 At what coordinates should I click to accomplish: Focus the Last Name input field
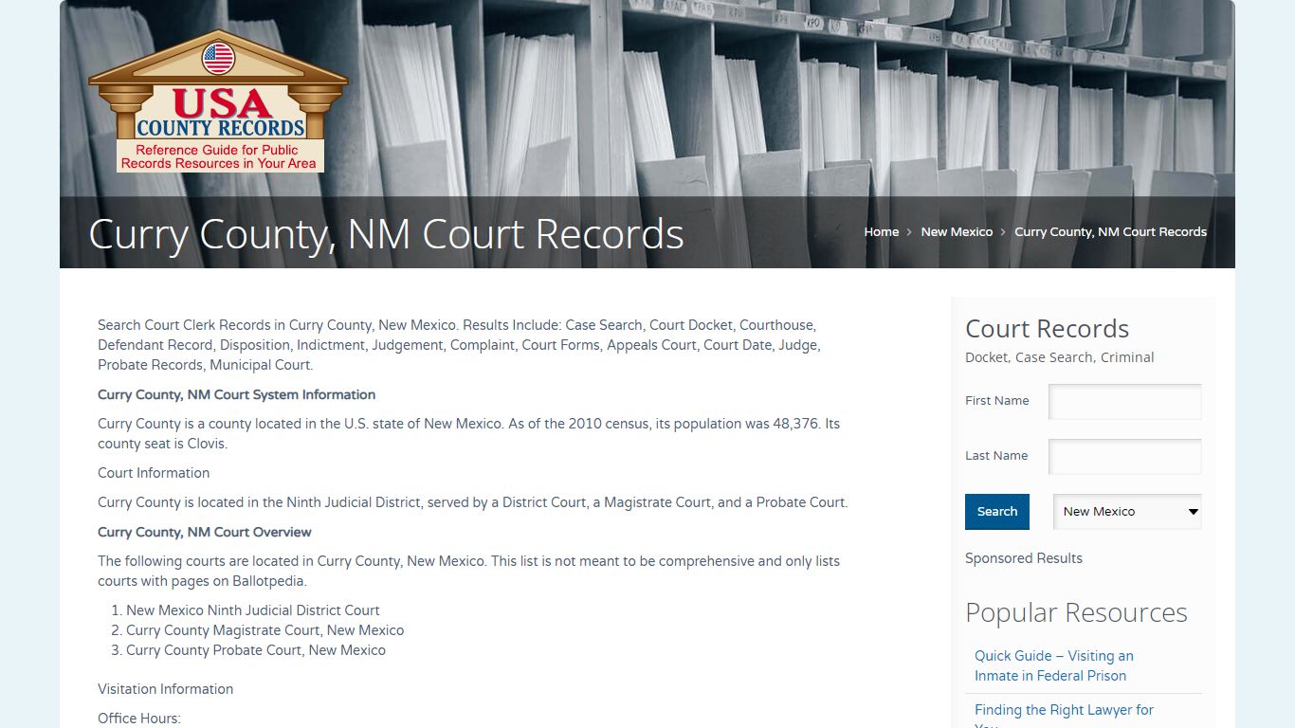coord(1125,456)
